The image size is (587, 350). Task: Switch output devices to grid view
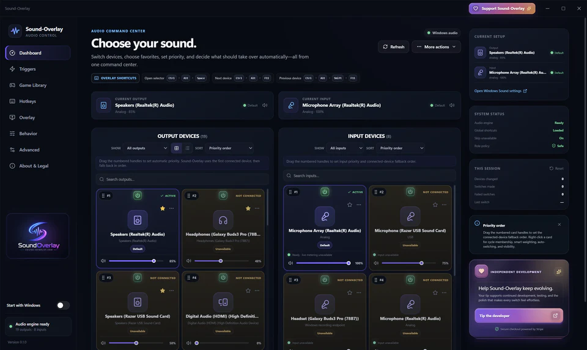[176, 148]
